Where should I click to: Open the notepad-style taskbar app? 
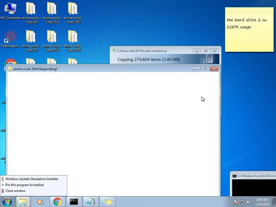point(91,202)
